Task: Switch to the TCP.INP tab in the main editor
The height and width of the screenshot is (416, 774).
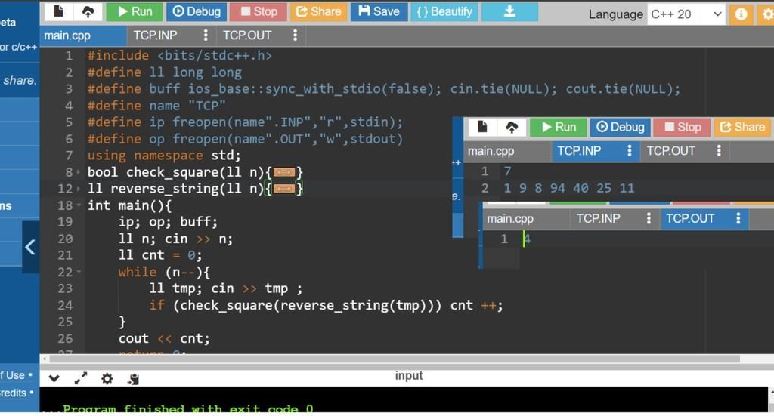Action: pyautogui.click(x=156, y=35)
